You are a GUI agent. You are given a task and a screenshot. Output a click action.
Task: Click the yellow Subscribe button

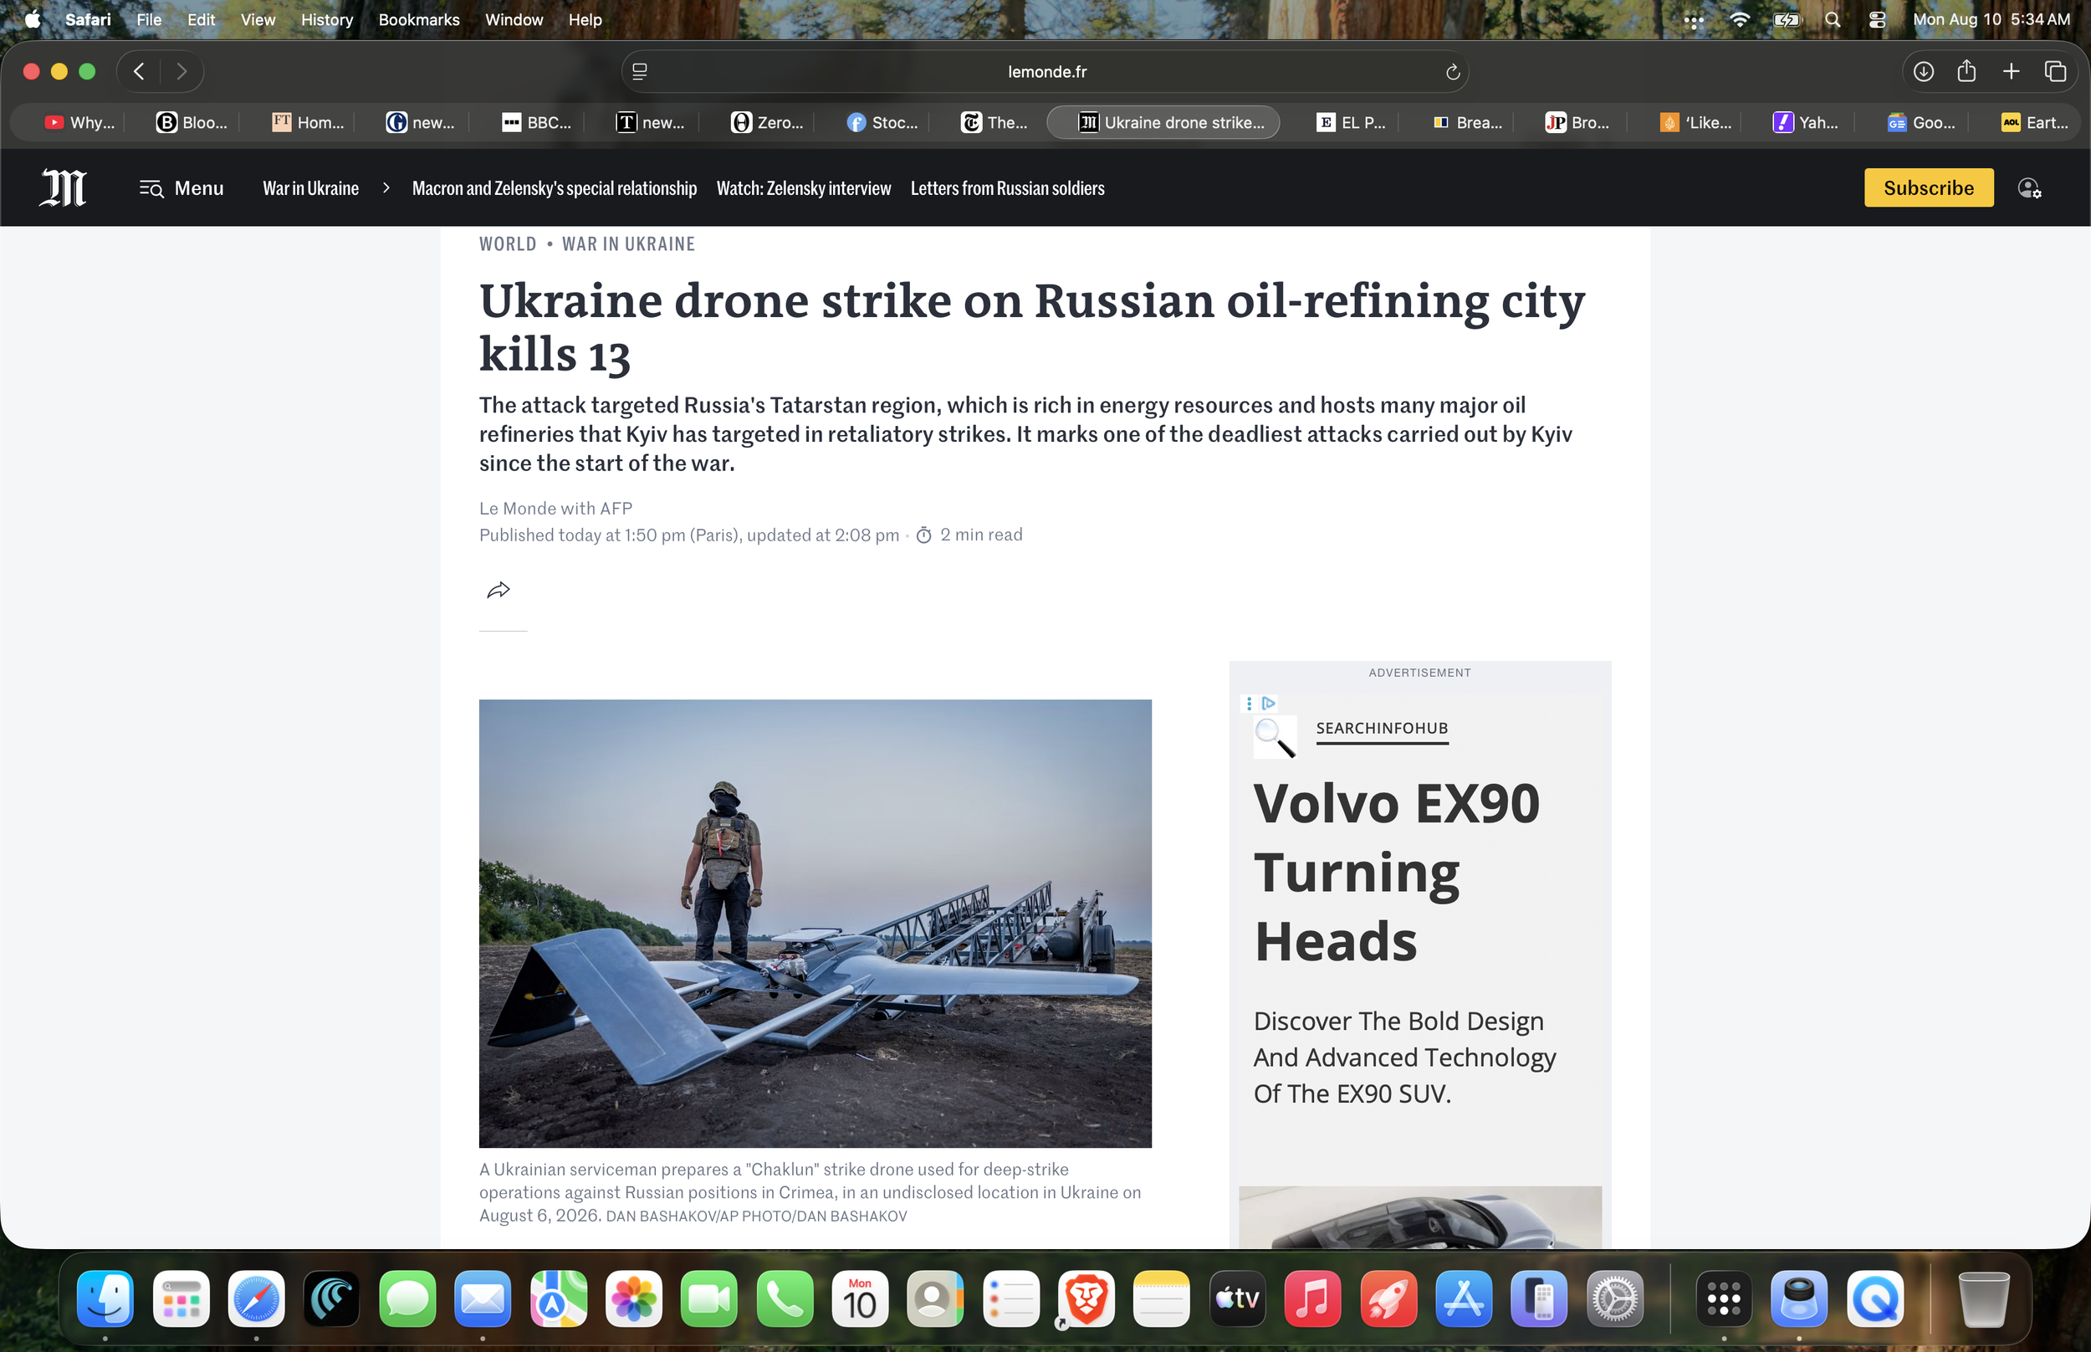(1929, 188)
